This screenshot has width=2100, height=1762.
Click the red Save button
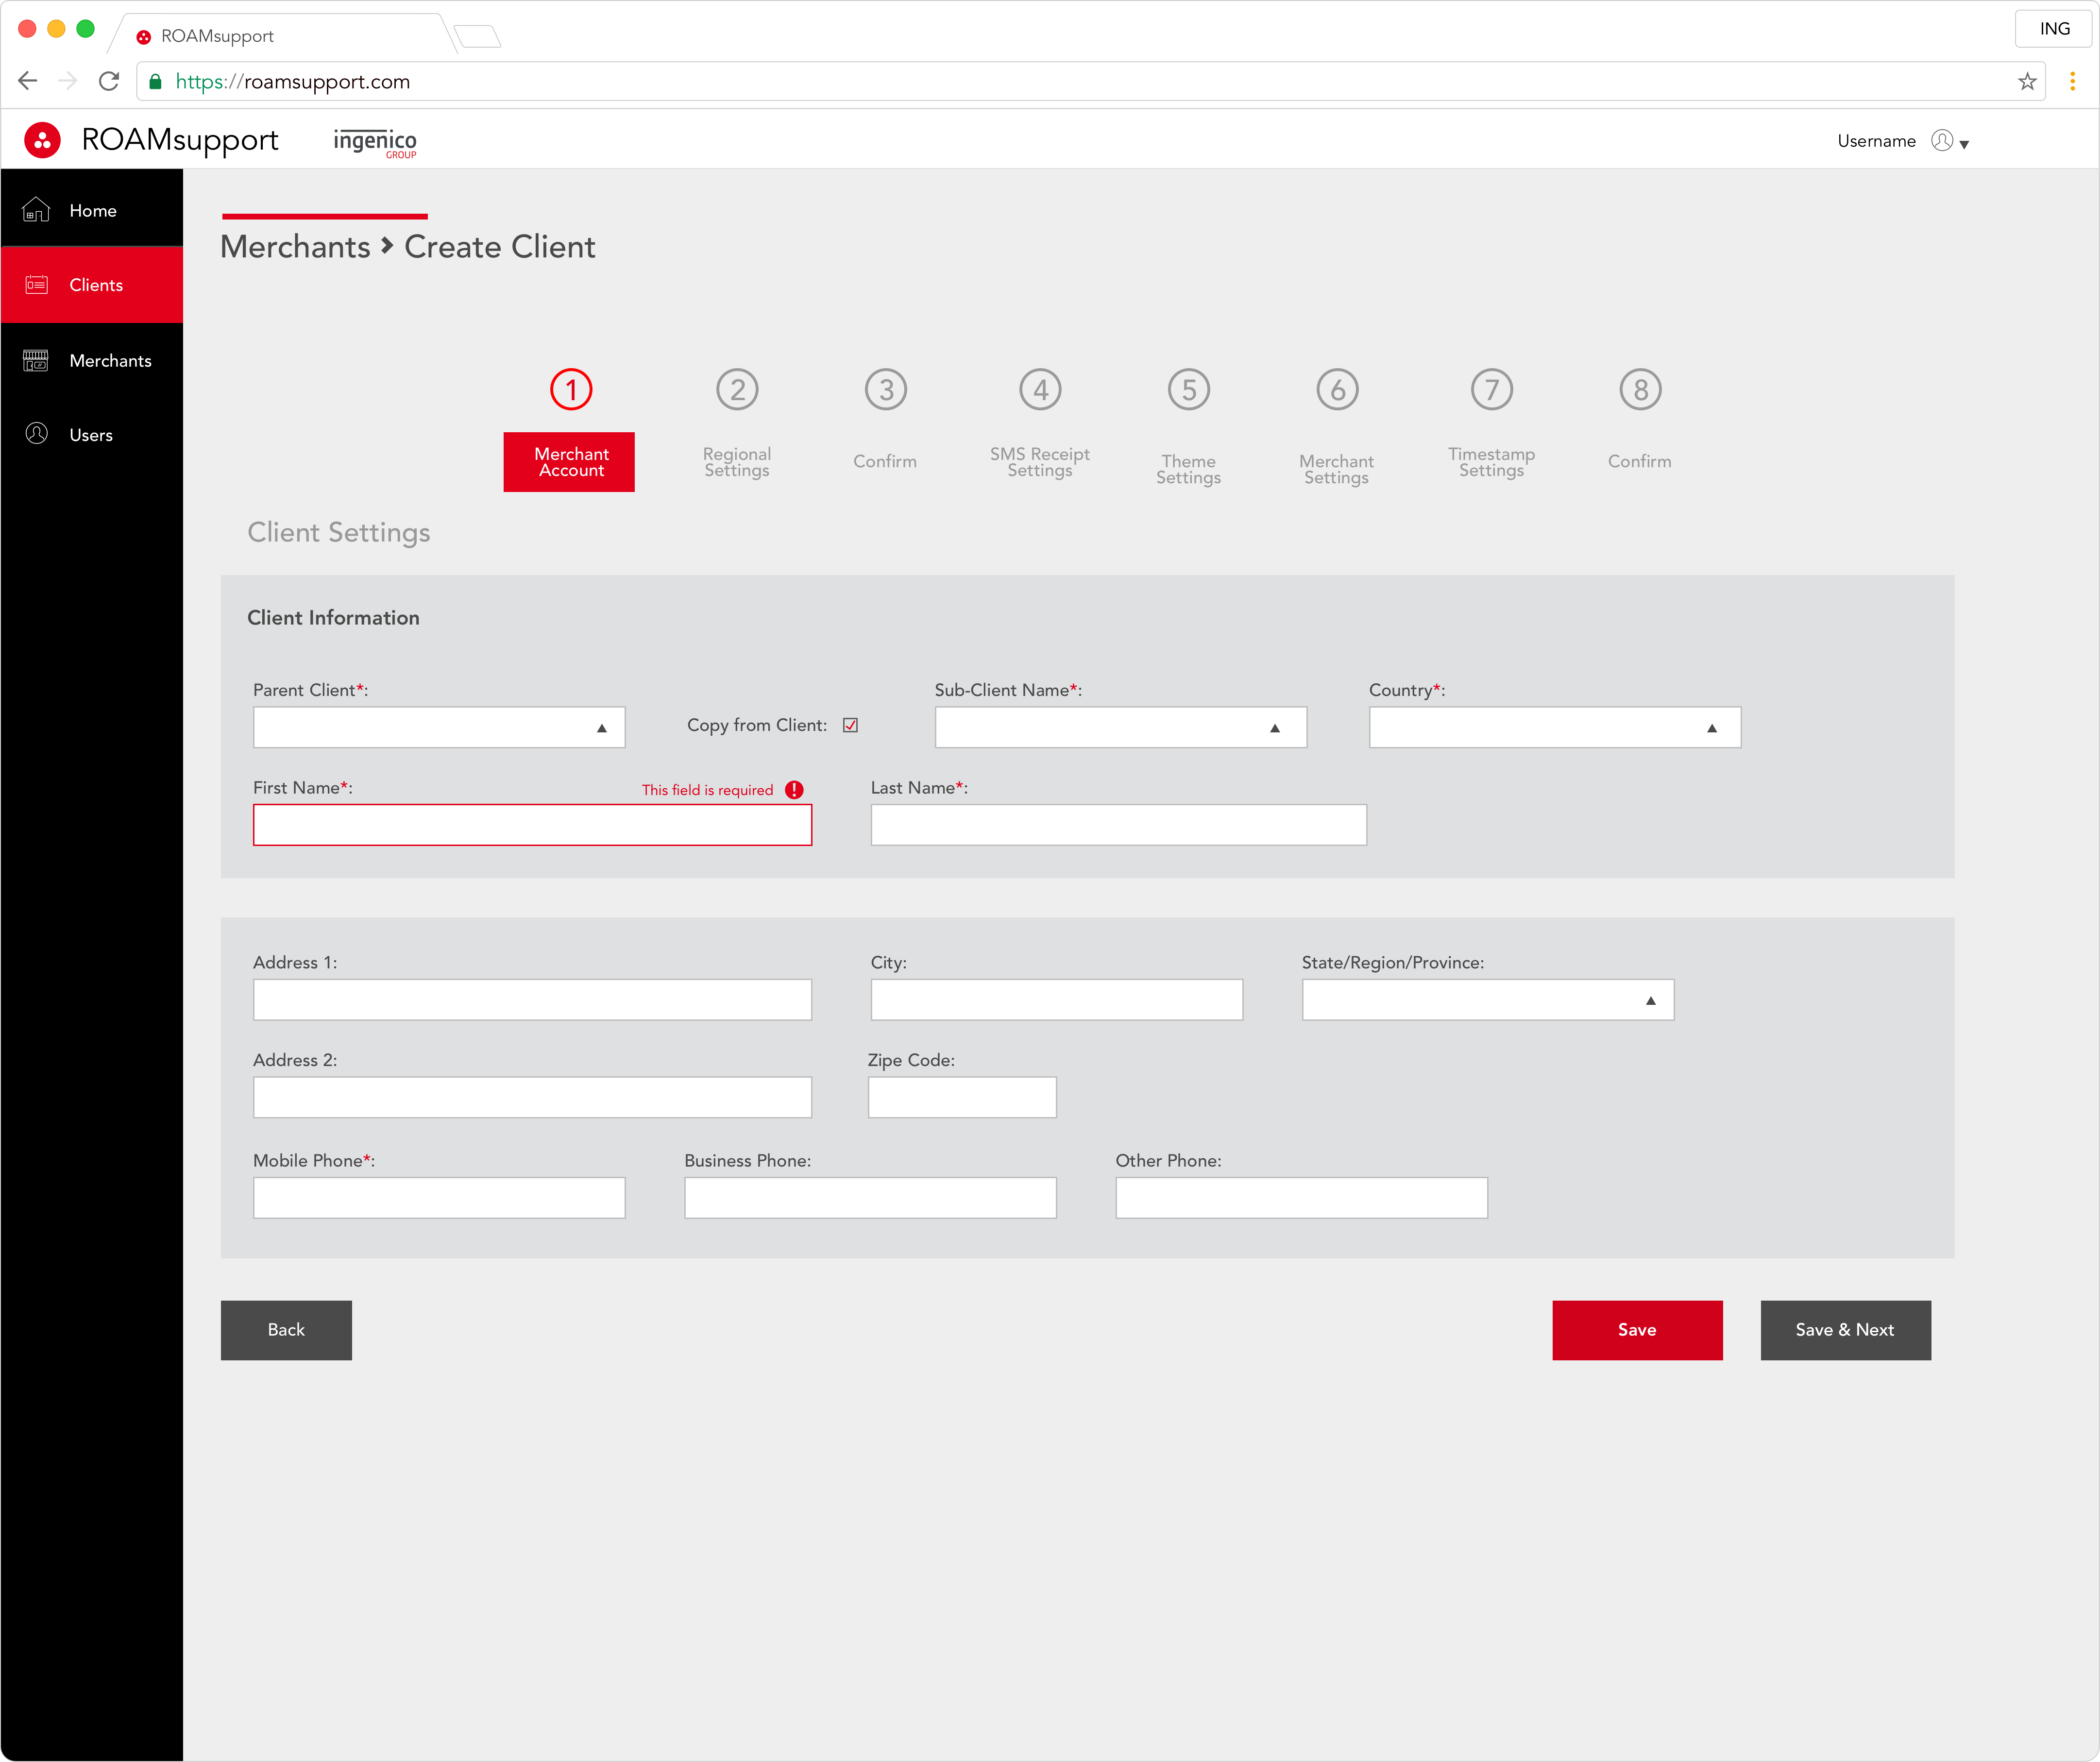(x=1638, y=1330)
